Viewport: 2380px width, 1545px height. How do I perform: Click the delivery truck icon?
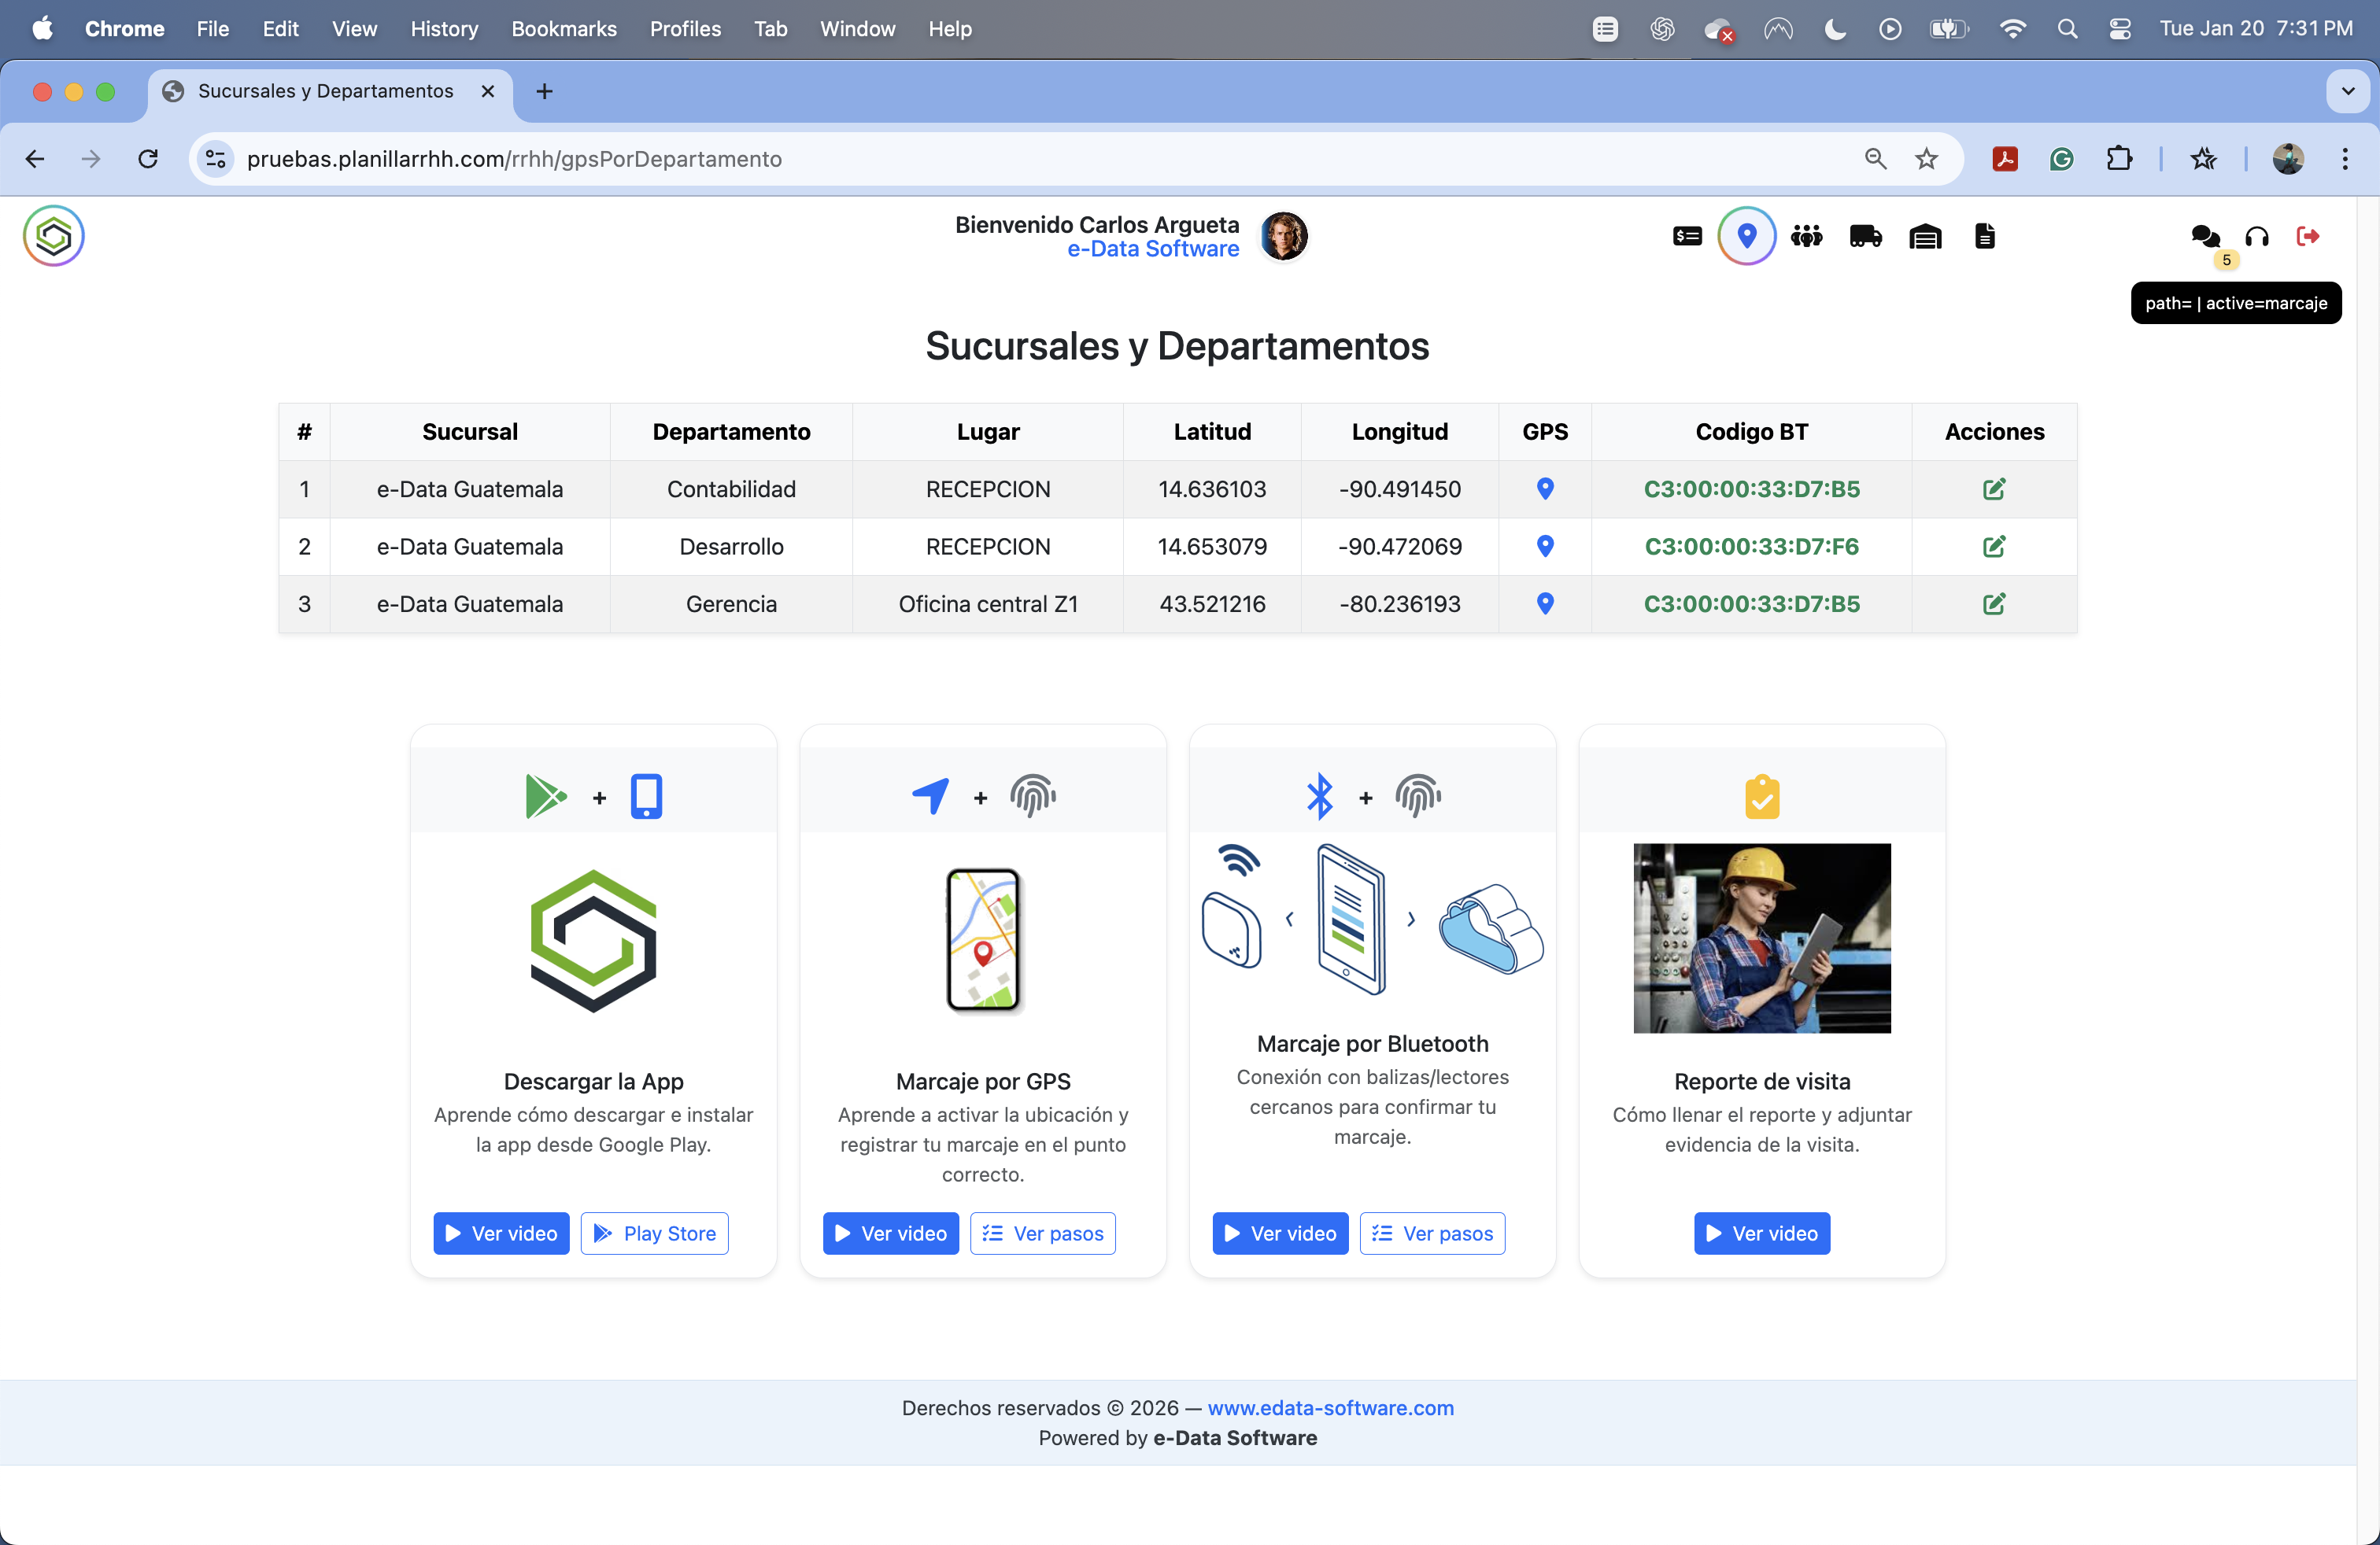(x=1865, y=237)
